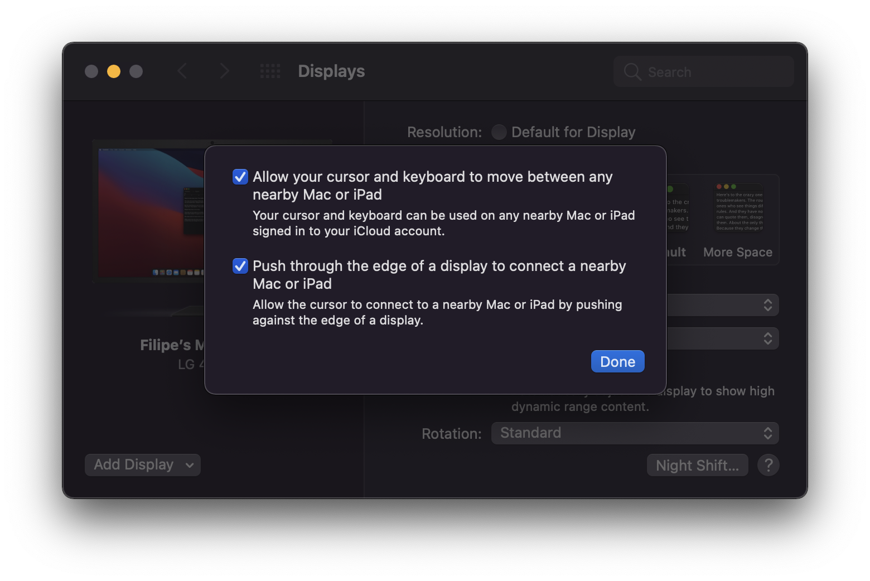870x581 pixels.
Task: Open the lower dropdown above HDR text
Action: pyautogui.click(x=723, y=338)
